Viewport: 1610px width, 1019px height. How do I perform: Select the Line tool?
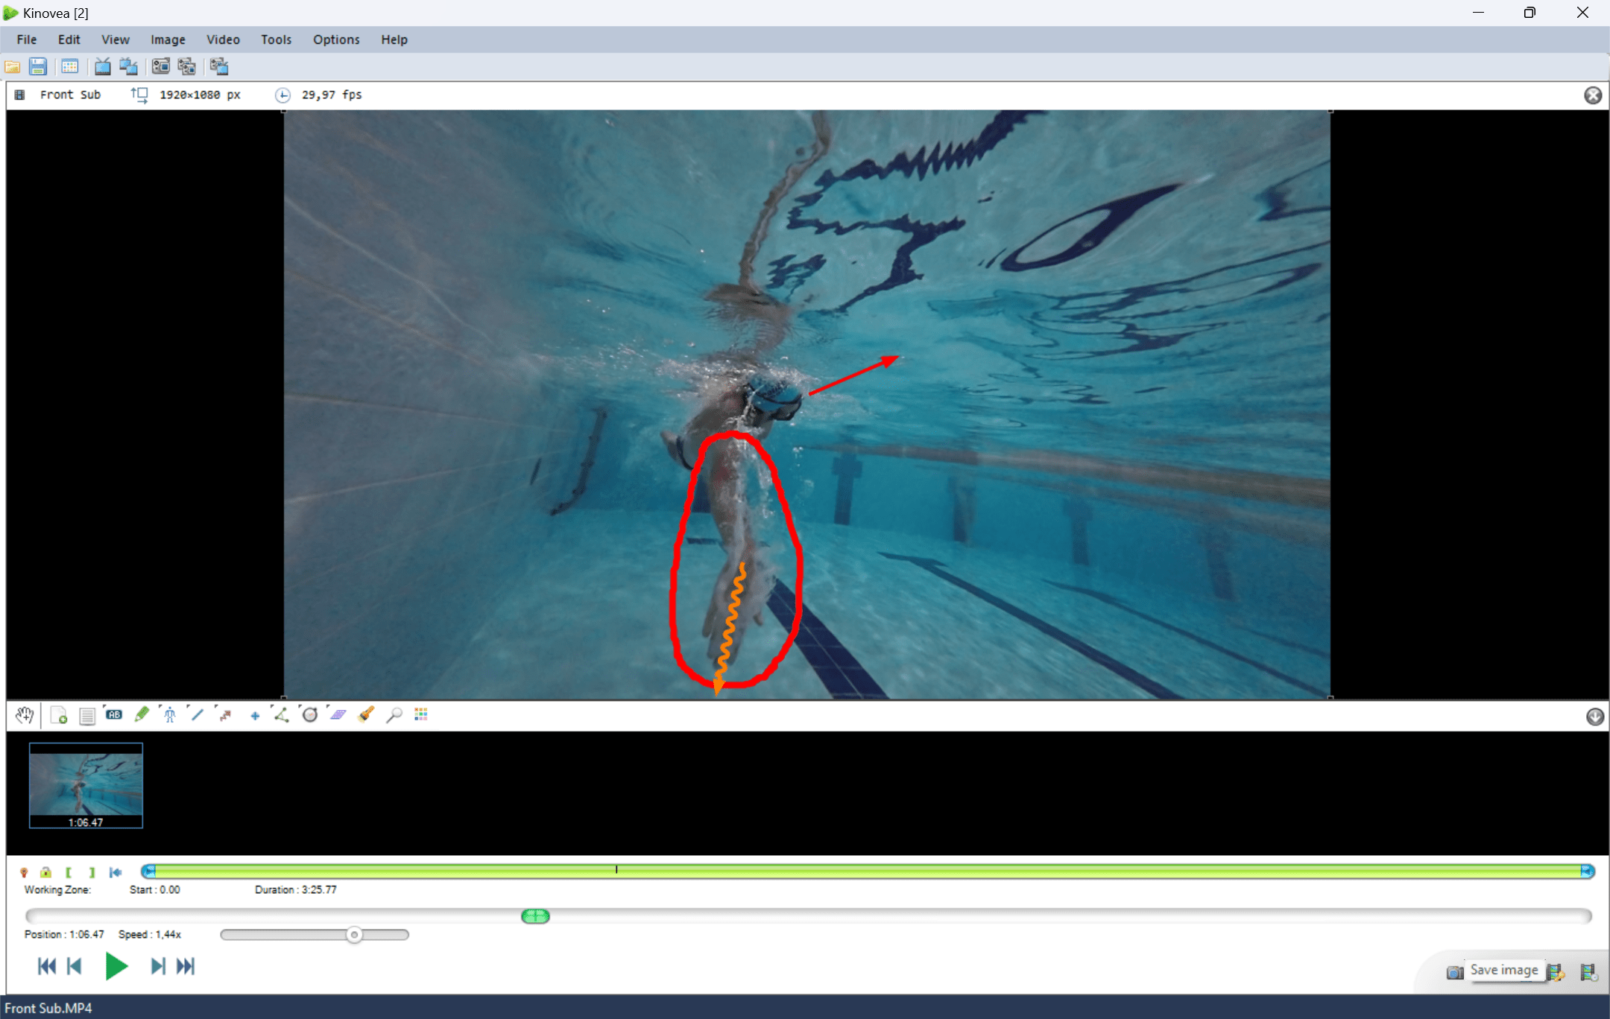(198, 714)
